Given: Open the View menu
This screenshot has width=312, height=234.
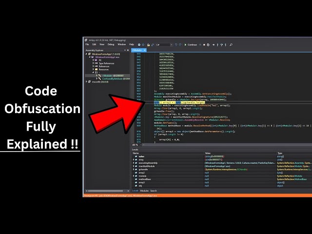Looking at the screenshot, I should [x=102, y=44].
